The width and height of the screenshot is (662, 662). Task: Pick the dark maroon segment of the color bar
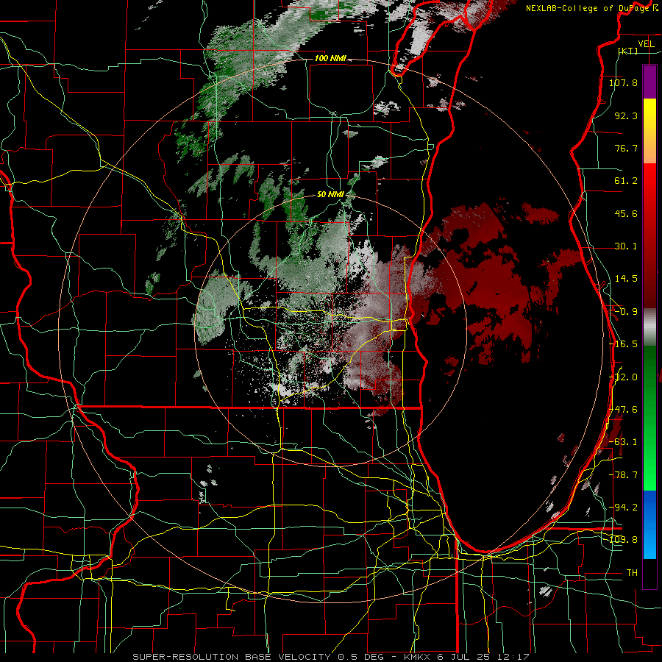[x=649, y=281]
